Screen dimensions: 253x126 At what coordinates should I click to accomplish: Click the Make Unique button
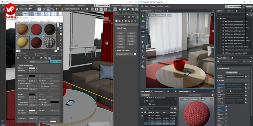[231, 72]
